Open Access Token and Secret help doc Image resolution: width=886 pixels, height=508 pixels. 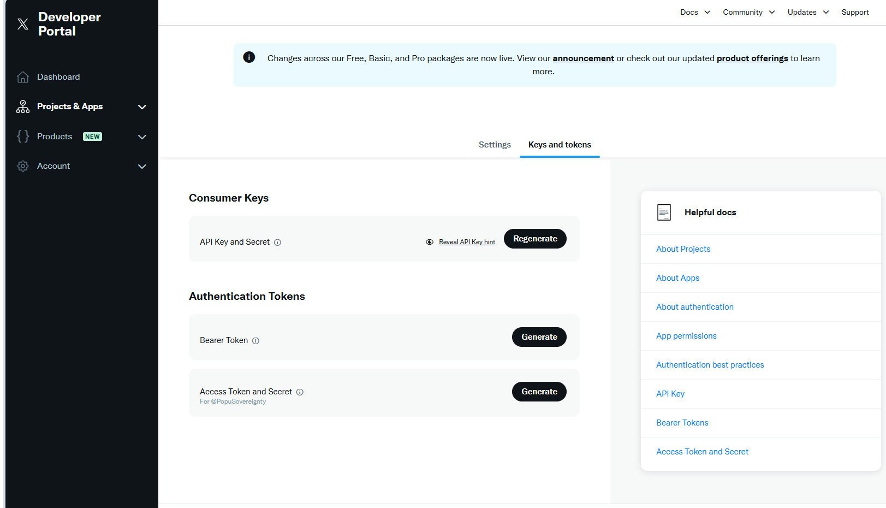702,452
